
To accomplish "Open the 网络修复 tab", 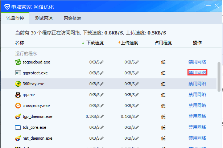I will 73,18.
